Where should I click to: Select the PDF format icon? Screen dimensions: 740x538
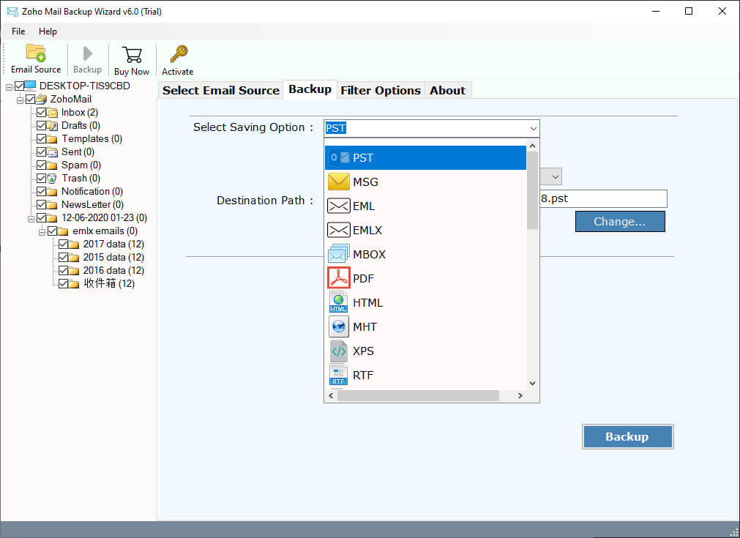tap(338, 278)
